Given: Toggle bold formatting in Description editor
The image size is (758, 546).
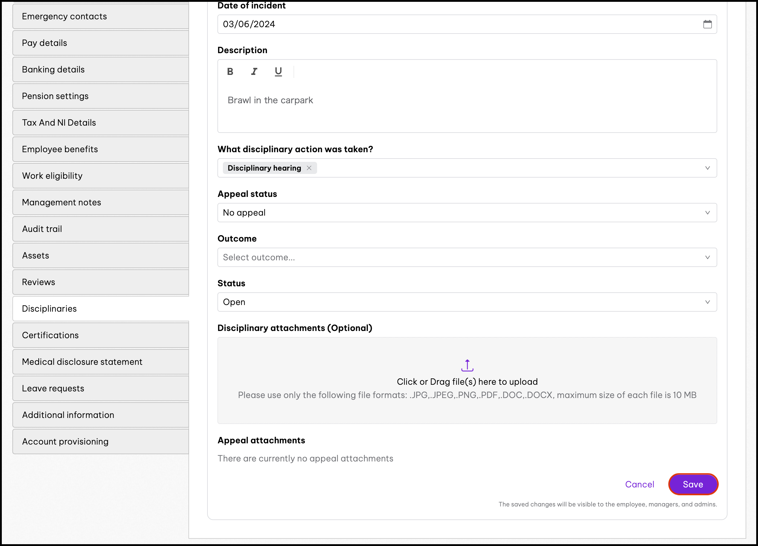Looking at the screenshot, I should (x=230, y=72).
